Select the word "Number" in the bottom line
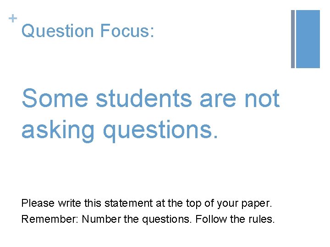 coord(99,219)
